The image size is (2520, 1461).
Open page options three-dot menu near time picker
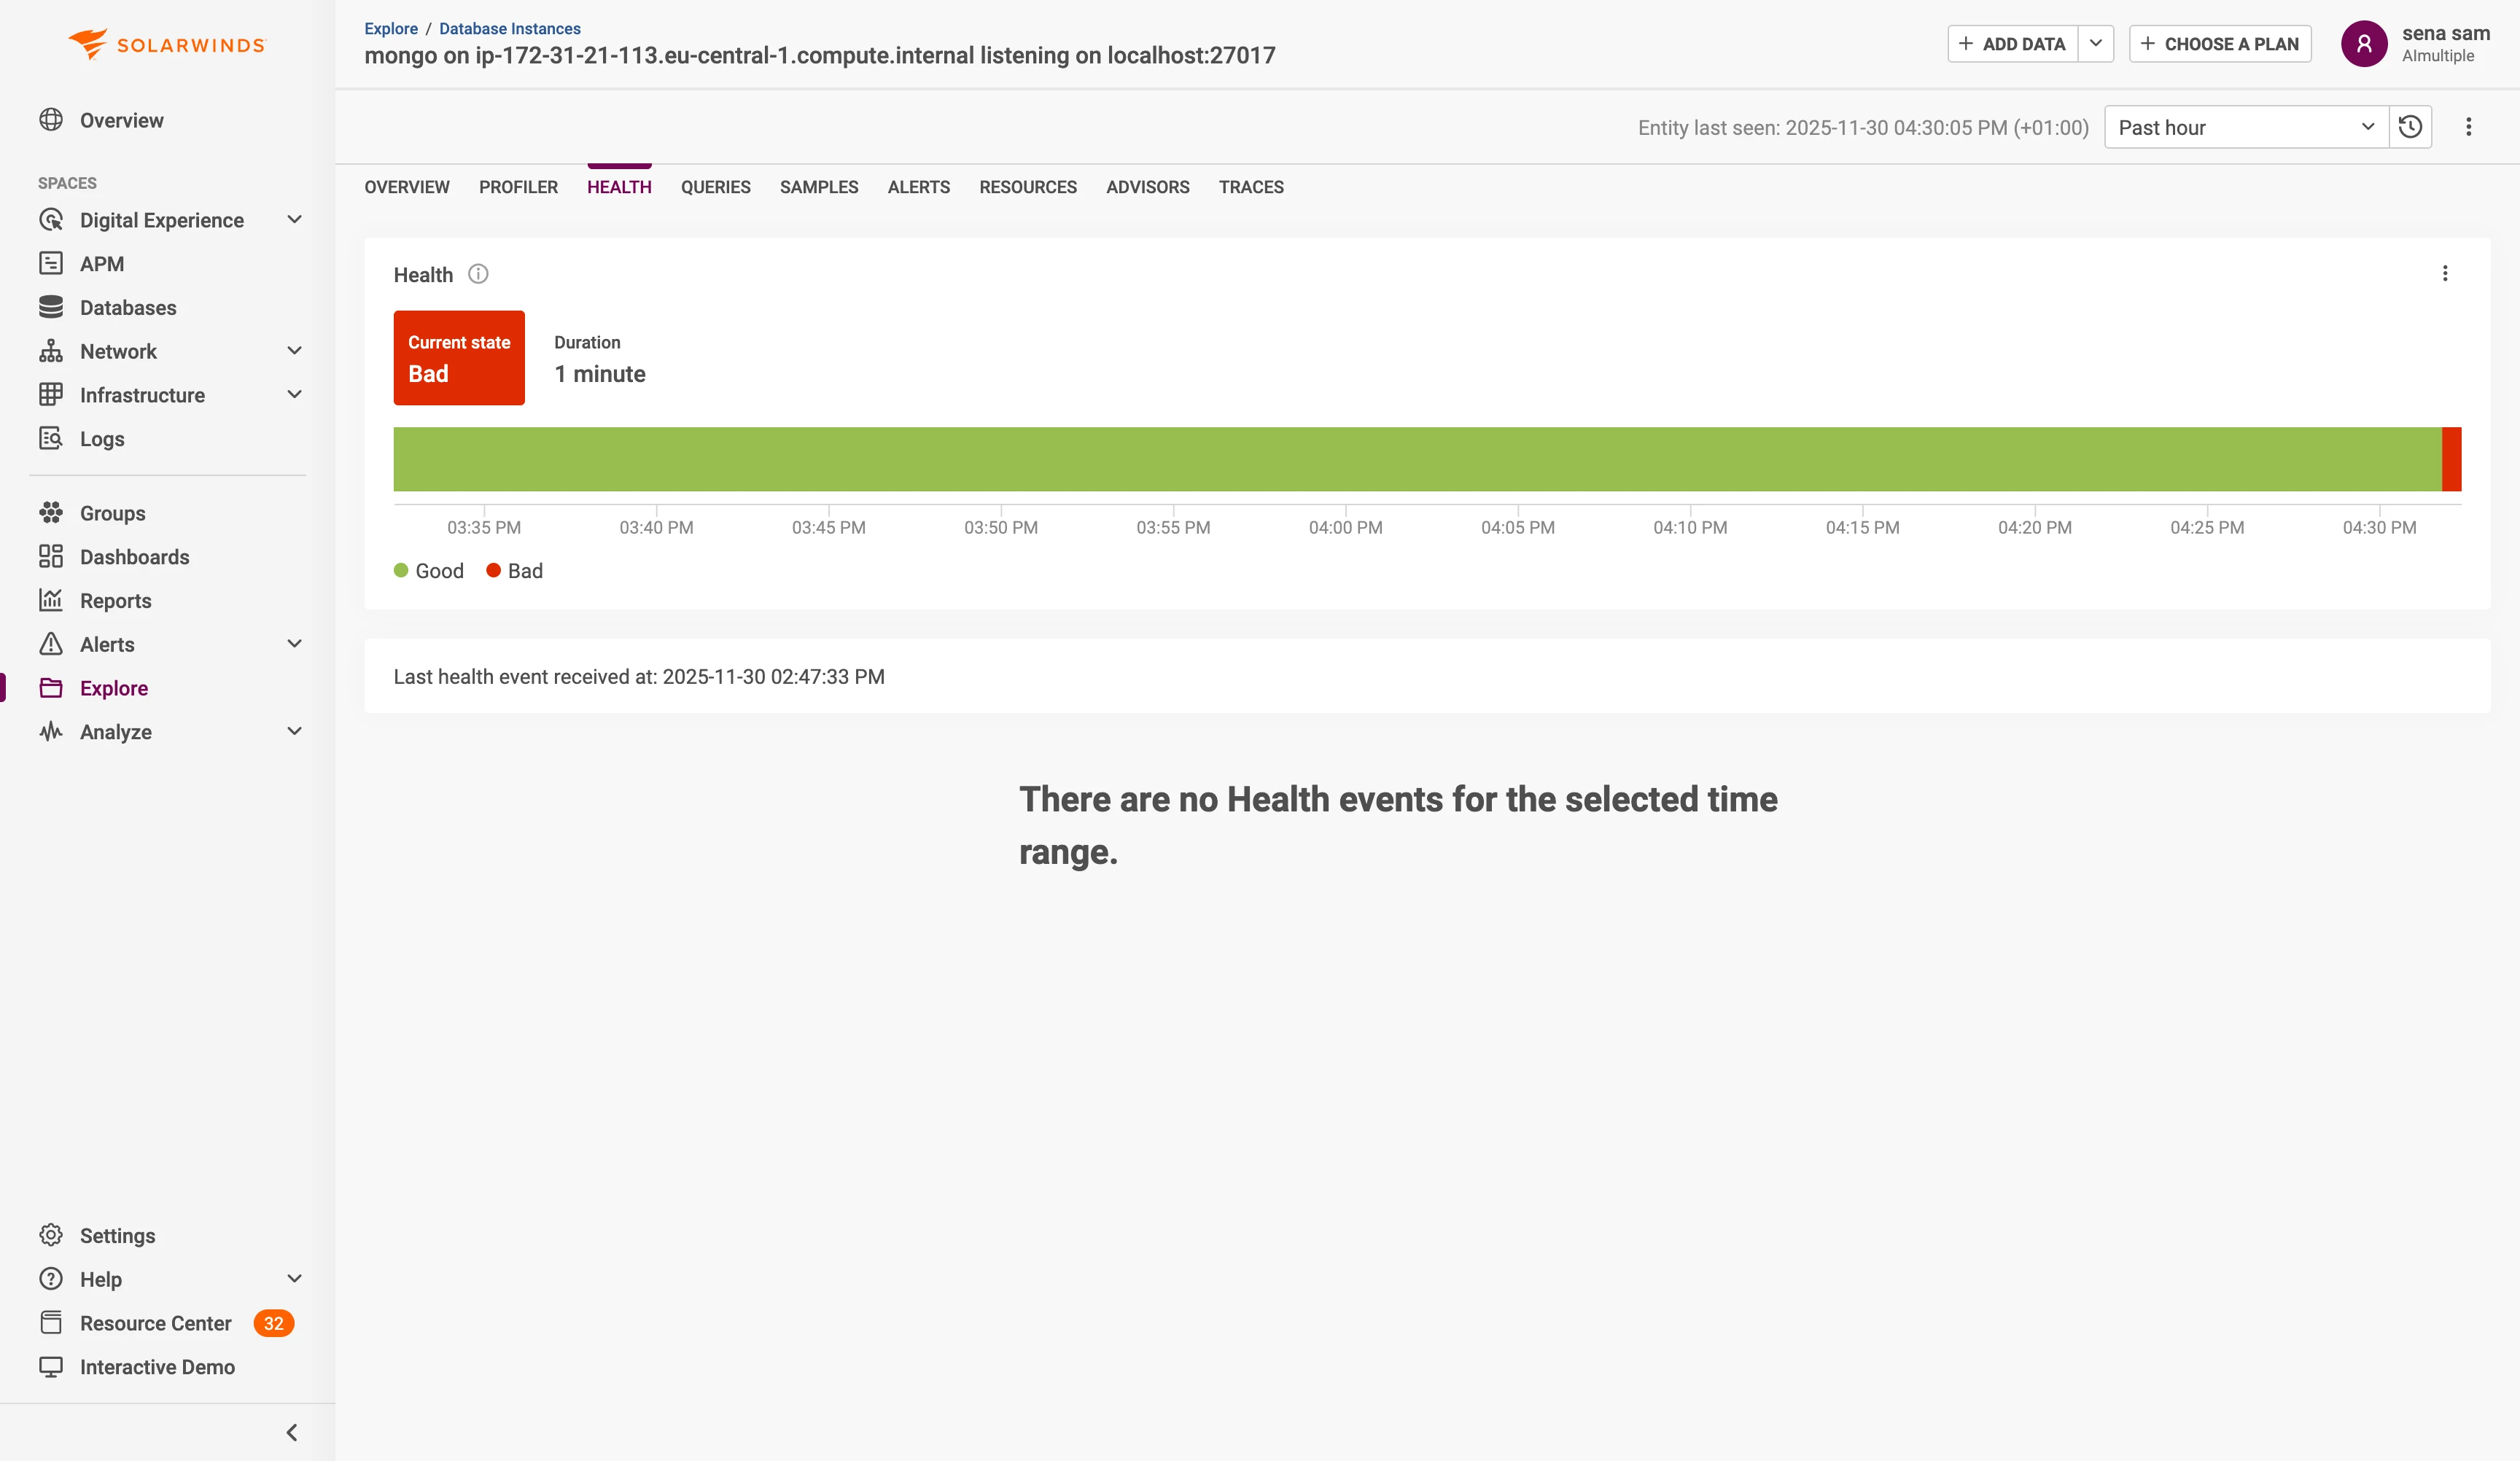(x=2468, y=127)
